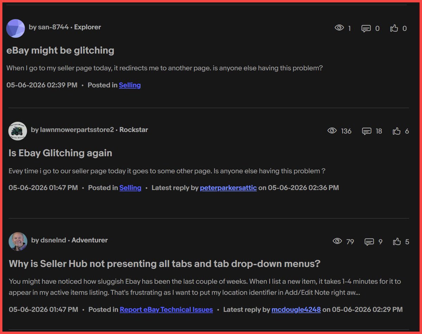This screenshot has width=422, height=334.
Task: Open 'Why is Seller Hub not presenting all tabs' thread
Action: click(x=165, y=263)
